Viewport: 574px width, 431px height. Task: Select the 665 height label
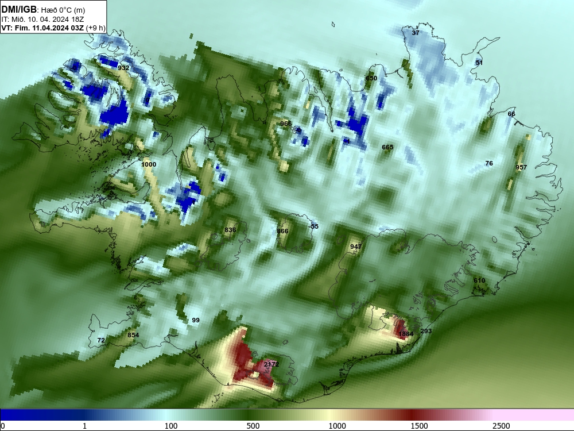pyautogui.click(x=387, y=147)
